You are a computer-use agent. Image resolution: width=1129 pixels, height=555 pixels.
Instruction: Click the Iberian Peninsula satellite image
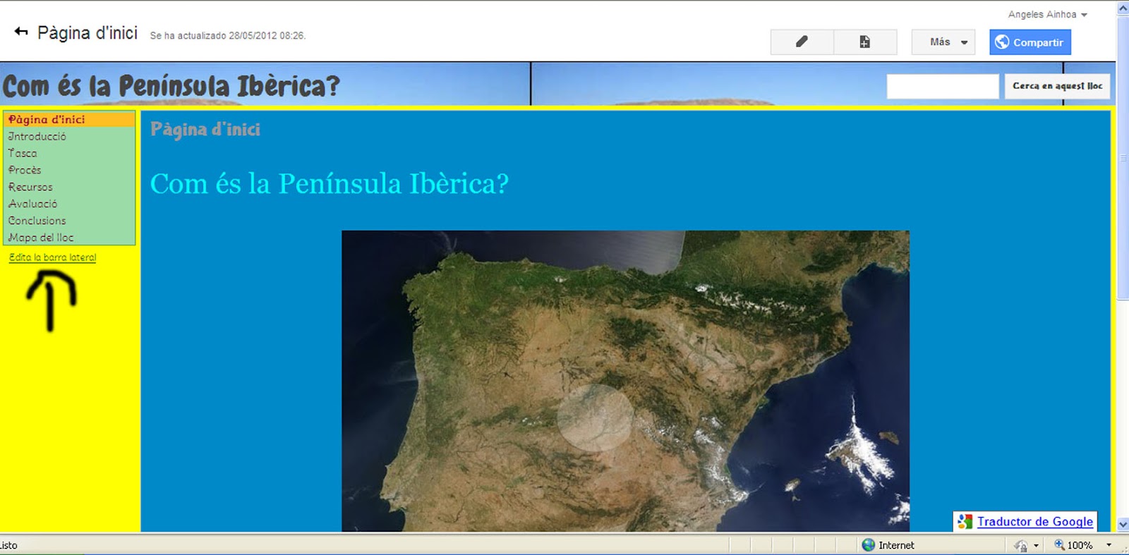click(x=625, y=381)
